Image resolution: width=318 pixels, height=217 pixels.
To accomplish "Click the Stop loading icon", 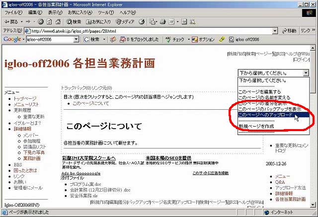I will click(41, 22).
